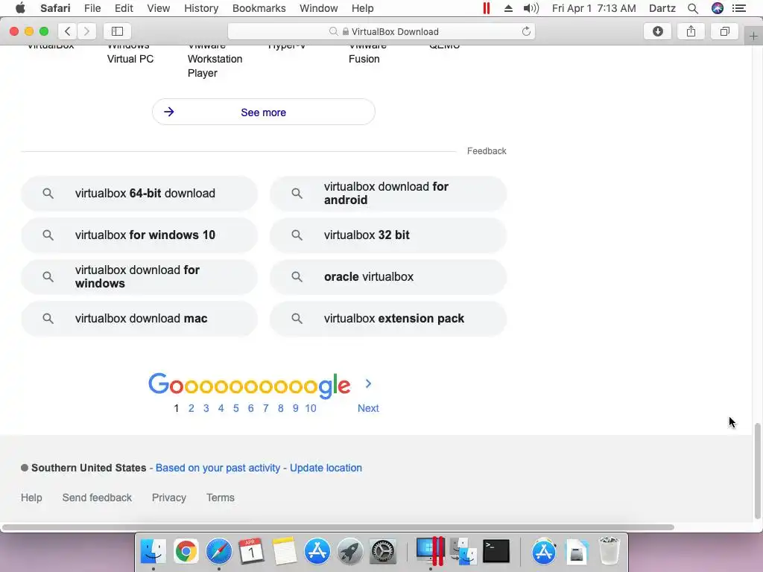
Task: Open the Privacy footer link
Action: point(169,498)
